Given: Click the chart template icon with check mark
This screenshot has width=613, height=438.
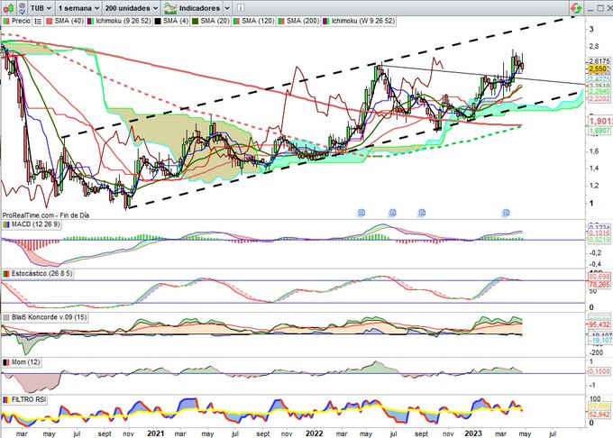Looking at the screenshot, I should click(22, 8).
